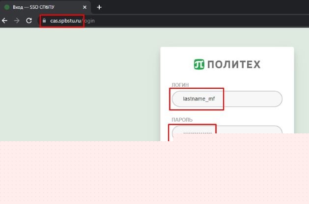The height and width of the screenshot is (204, 309).
Task: Open site info via padlock icon
Action: point(44,21)
